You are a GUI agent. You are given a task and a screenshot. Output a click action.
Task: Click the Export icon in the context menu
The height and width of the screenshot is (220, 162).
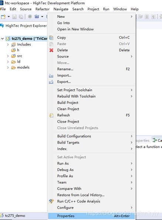tap(51, 82)
